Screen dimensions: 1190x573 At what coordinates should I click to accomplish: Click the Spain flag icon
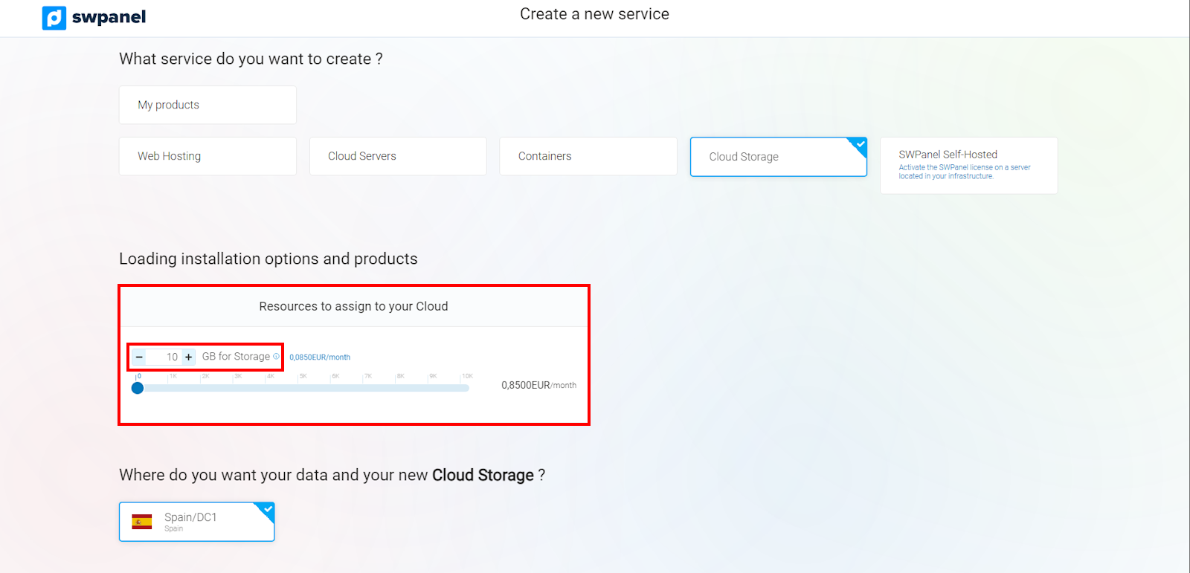coord(141,522)
